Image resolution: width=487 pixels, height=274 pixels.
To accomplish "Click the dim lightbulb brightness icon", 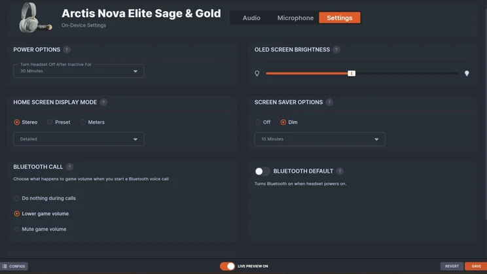I will click(257, 73).
